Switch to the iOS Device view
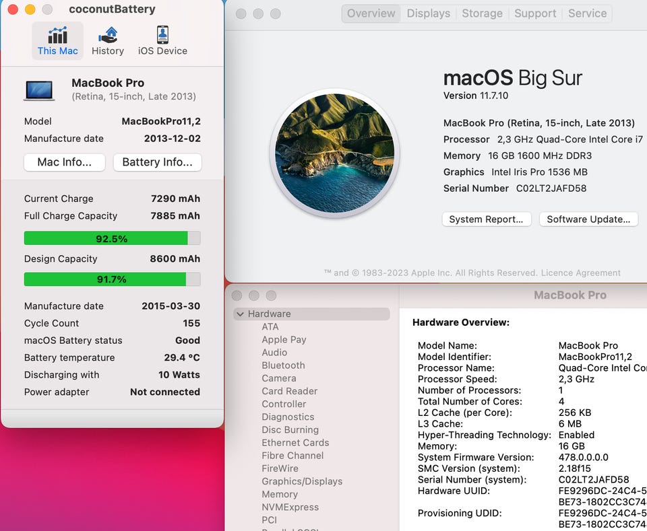The width and height of the screenshot is (647, 531). (x=162, y=41)
